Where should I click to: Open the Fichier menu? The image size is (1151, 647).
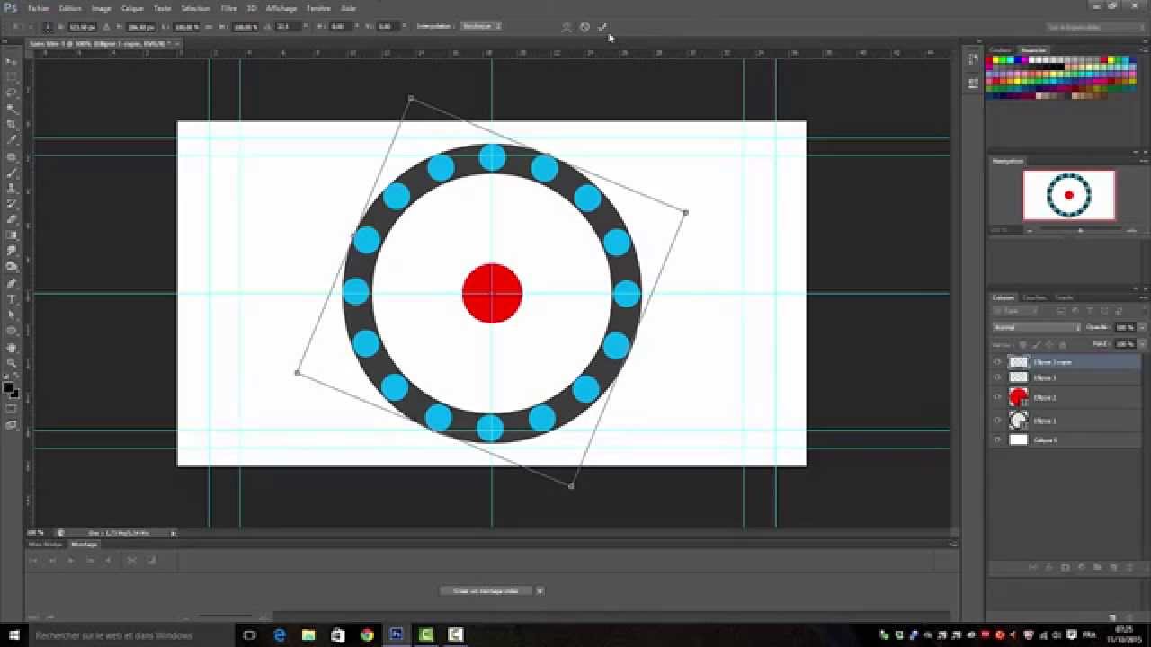(x=40, y=8)
